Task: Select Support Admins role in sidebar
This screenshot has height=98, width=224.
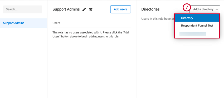Action: 23,23
